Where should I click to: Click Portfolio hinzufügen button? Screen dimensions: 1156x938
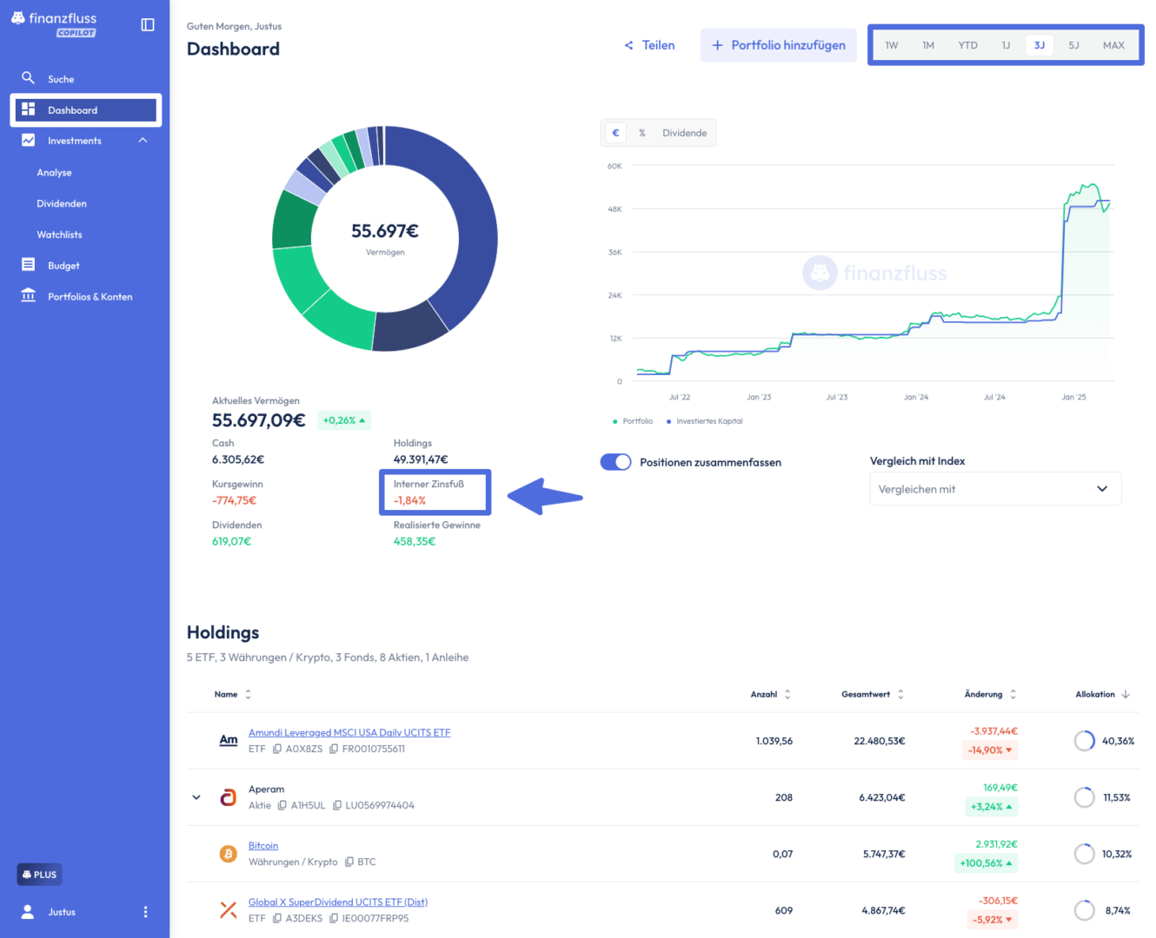pos(779,45)
